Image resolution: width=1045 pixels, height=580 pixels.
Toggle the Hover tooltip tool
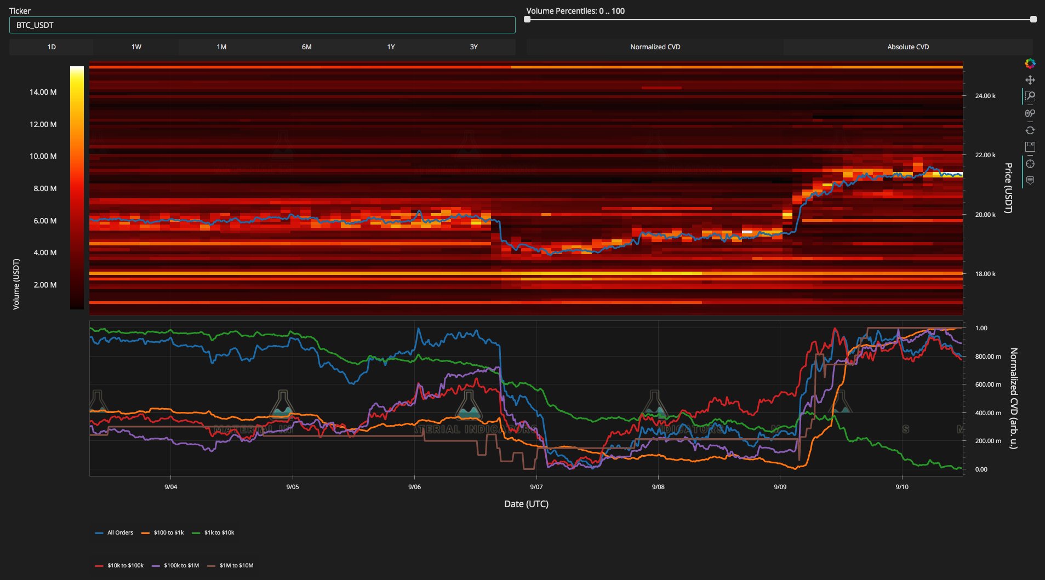(1030, 180)
